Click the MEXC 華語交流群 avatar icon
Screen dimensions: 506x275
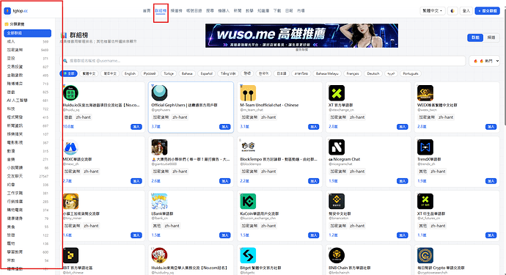[70, 147]
